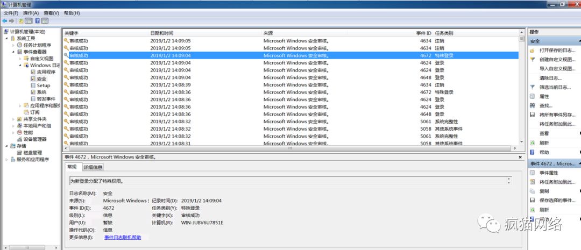Open the 查看(V) menu
The image size is (581, 250).
51,13
